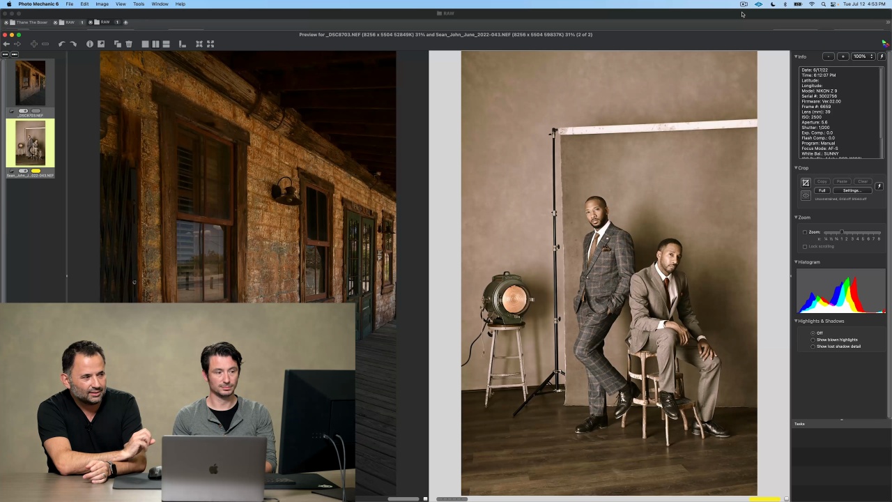Select the Off highlights radio button
892x502 pixels.
click(813, 333)
